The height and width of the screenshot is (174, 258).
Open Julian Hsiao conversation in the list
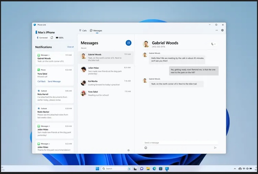point(106,71)
